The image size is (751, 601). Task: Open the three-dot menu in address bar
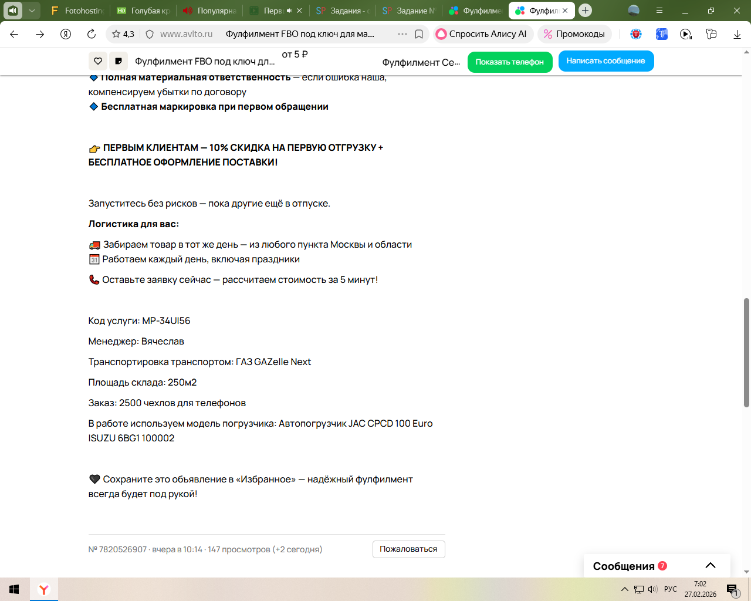point(402,34)
